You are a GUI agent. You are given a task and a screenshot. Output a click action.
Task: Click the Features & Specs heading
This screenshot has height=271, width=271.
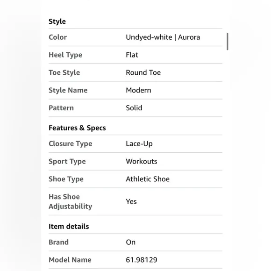pos(77,128)
